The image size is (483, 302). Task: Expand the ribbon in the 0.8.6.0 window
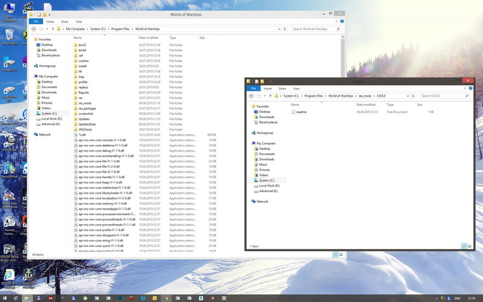point(465,88)
